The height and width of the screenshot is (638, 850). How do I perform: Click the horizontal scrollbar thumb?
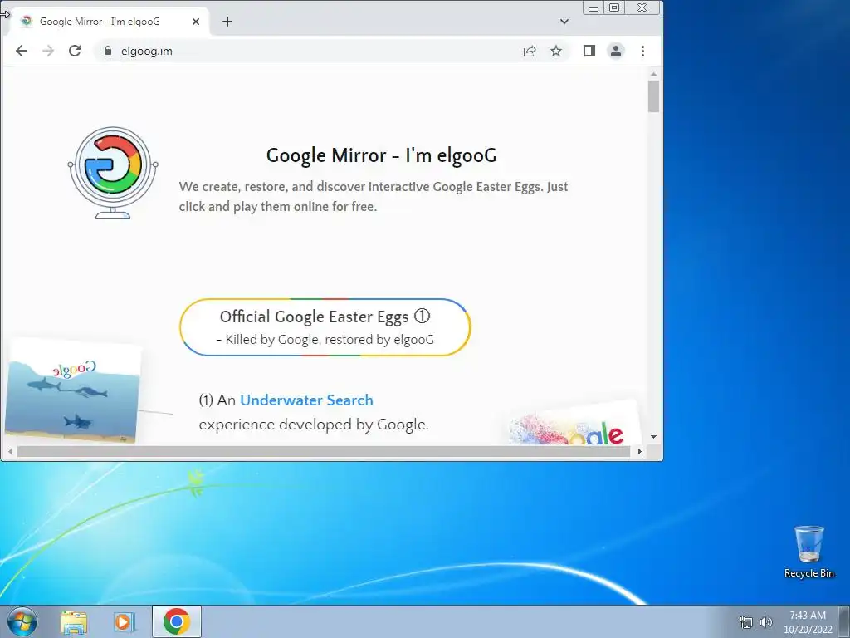(323, 451)
